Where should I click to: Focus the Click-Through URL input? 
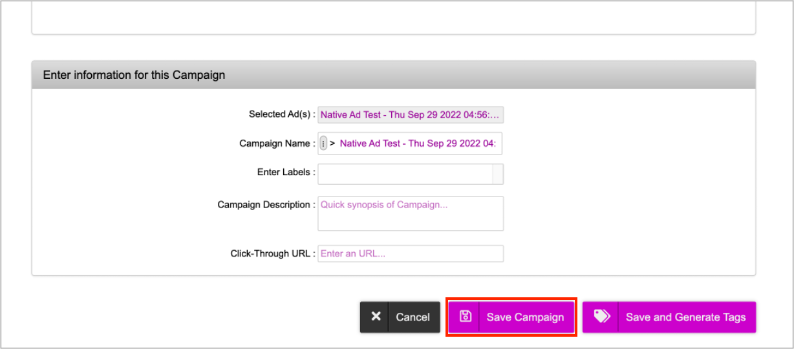(x=410, y=254)
